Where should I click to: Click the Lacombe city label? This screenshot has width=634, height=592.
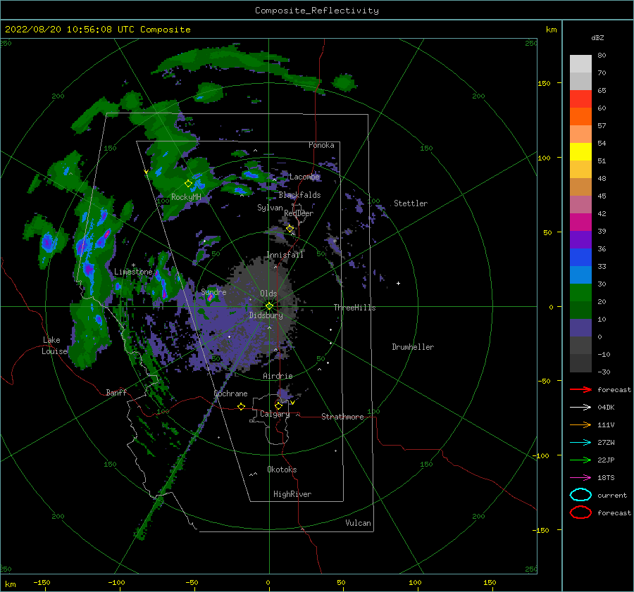[304, 177]
